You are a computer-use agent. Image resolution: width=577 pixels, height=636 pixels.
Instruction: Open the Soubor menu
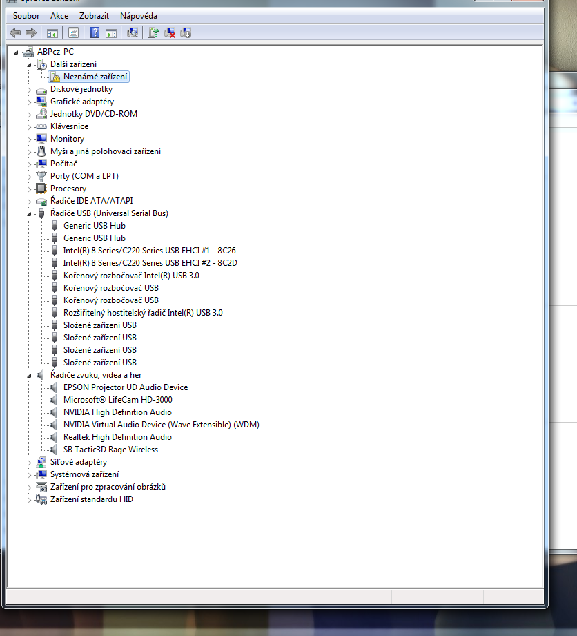tap(26, 16)
